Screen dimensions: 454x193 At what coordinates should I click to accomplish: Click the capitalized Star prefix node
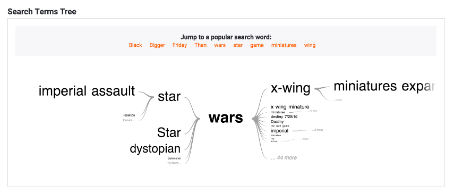click(169, 132)
